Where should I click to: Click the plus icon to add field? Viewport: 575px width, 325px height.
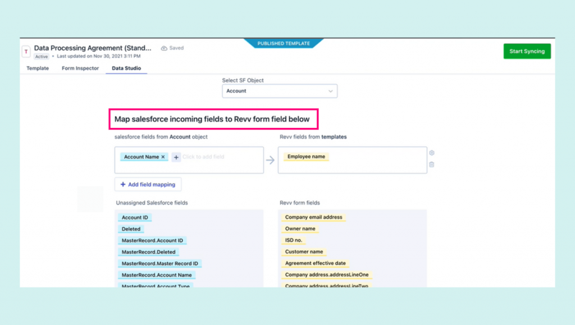[176, 157]
